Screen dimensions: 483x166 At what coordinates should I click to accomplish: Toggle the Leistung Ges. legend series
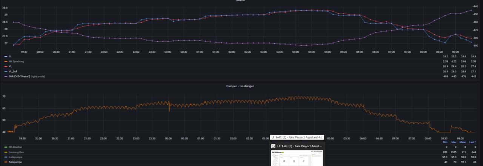tap(16, 152)
